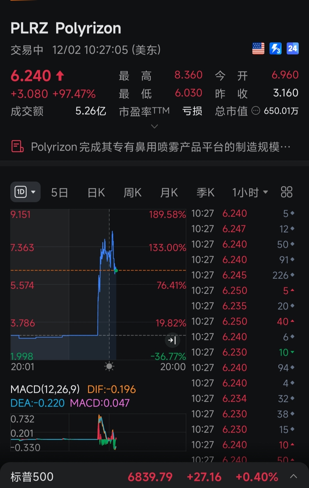Tap the 标普500 value 6839.79
Image resolution: width=309 pixels, height=488 pixels.
coord(150,477)
